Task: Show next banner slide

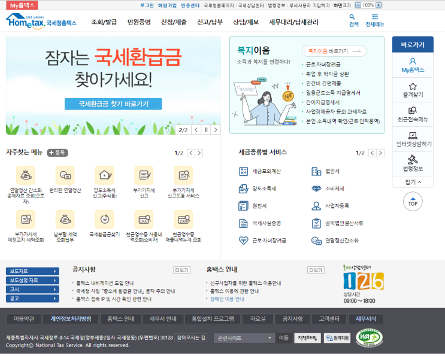Action: (216, 130)
